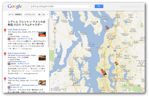Click map pin H near Mukilteo

click(106, 27)
